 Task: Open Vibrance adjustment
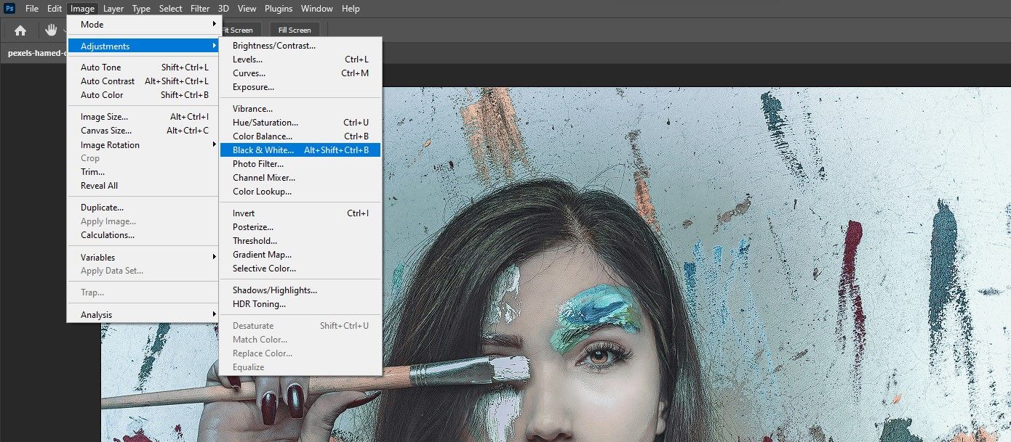pos(300,109)
